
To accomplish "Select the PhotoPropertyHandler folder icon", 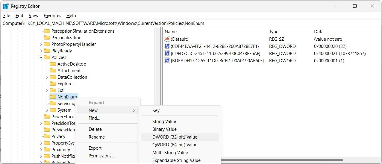I will (47, 44).
